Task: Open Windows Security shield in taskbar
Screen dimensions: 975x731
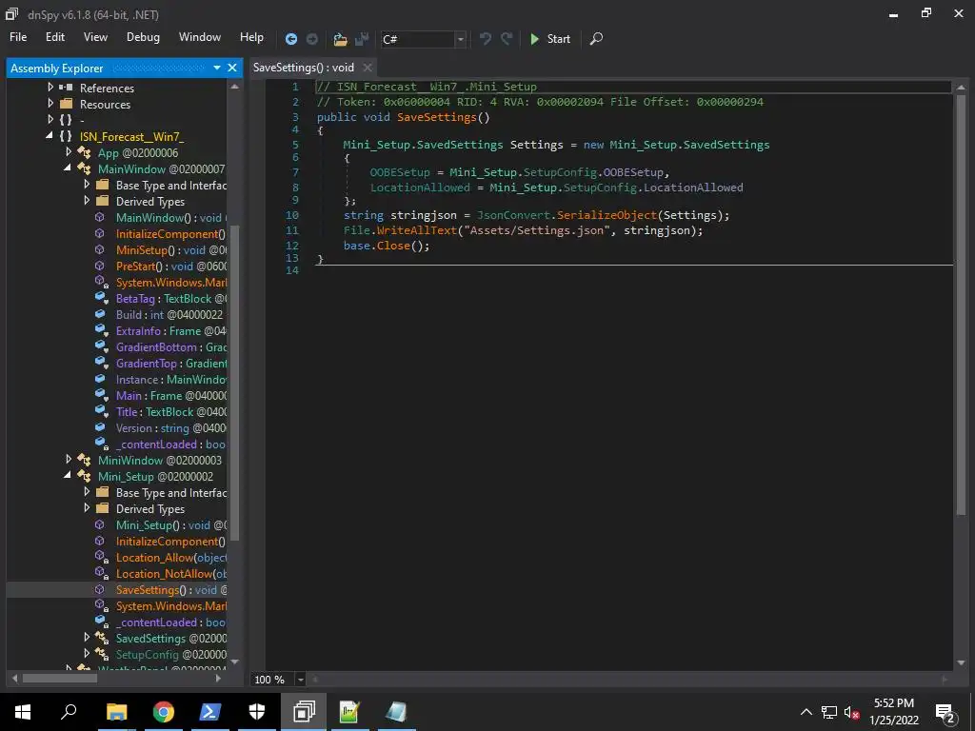Action: 257,711
